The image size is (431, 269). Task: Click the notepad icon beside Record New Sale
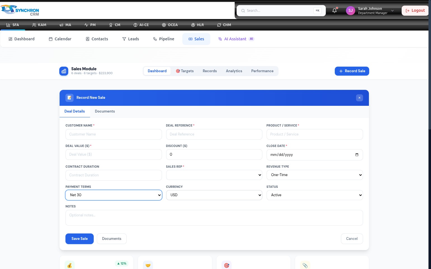pyautogui.click(x=69, y=98)
